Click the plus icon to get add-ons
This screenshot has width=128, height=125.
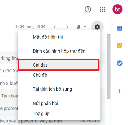(119, 91)
